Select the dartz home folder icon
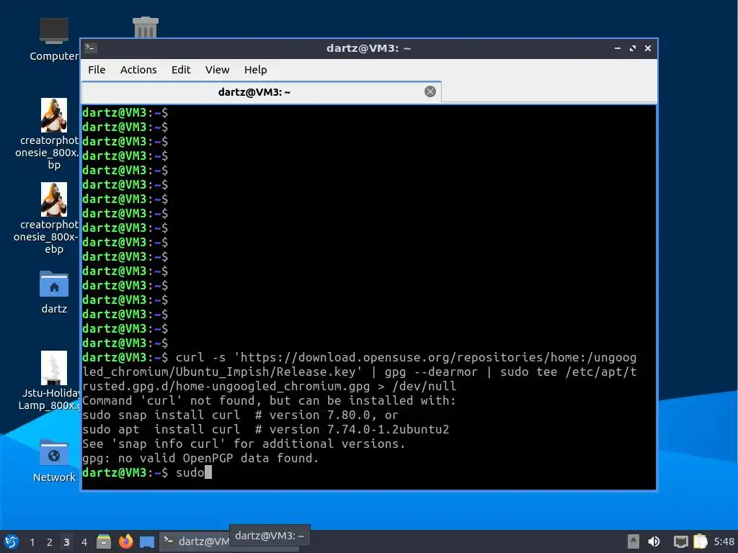 pos(54,292)
